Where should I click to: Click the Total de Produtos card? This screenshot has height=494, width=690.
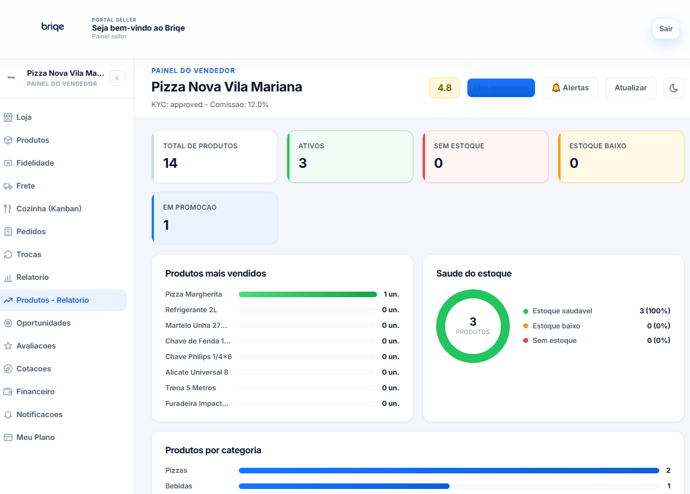(215, 157)
